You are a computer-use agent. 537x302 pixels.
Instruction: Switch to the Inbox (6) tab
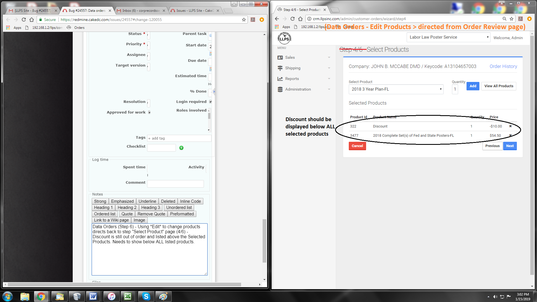click(x=140, y=11)
